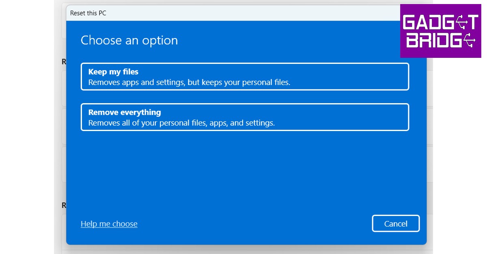This screenshot has height=254, width=487.
Task: Click the Choose an option heading
Action: (x=129, y=40)
